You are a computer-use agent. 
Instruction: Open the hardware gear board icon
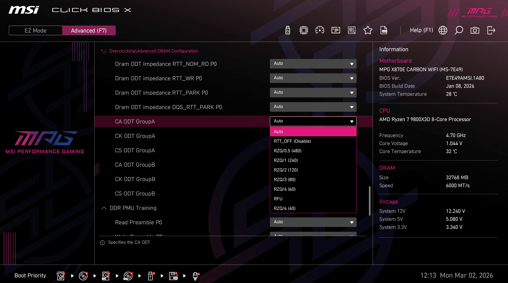click(x=352, y=30)
